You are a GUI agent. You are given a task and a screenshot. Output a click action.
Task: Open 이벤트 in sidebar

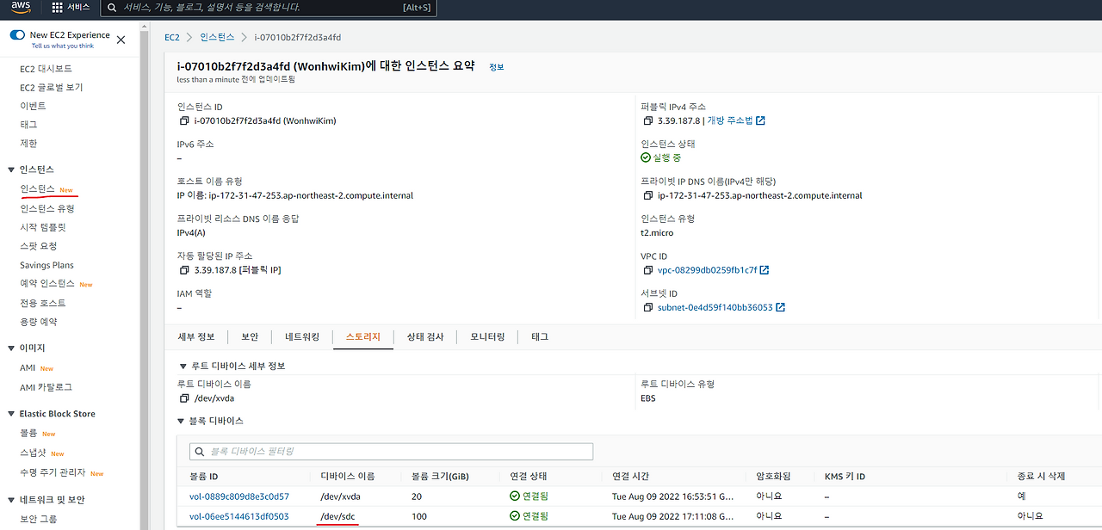(x=33, y=106)
